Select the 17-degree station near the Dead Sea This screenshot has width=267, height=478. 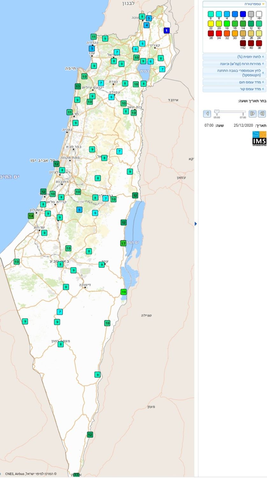(123, 243)
